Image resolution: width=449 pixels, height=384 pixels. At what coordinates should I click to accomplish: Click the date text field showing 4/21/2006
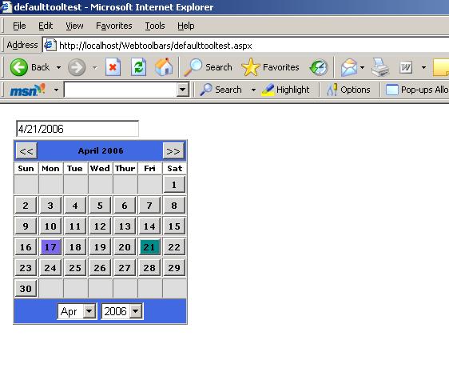coord(77,129)
